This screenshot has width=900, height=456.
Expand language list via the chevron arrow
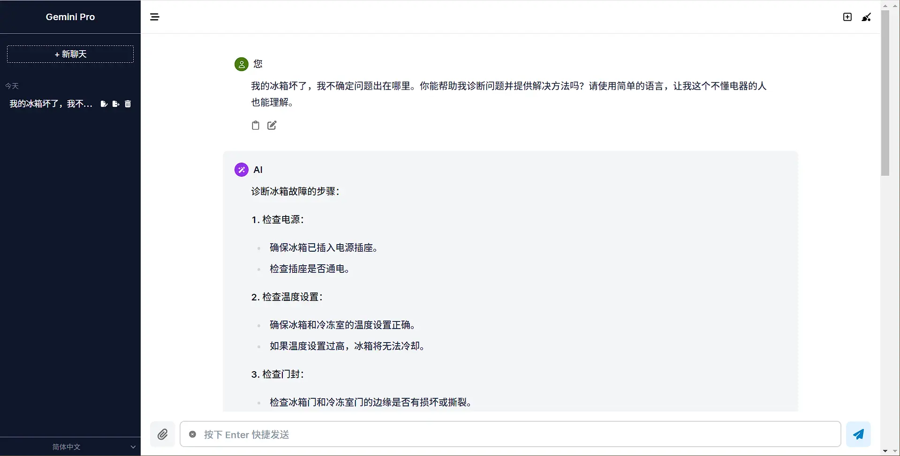pyautogui.click(x=133, y=447)
